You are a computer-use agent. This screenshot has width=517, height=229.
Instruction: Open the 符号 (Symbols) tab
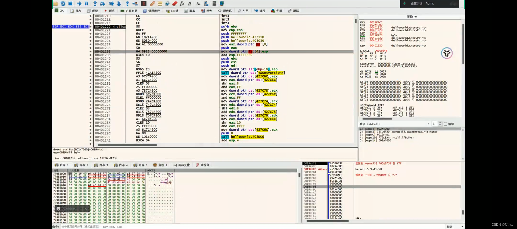tap(206, 11)
